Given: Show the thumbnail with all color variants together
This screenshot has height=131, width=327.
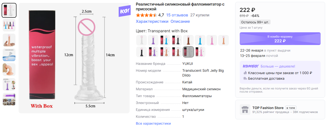Looking at the screenshot, I should coord(9,25).
